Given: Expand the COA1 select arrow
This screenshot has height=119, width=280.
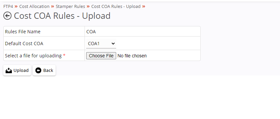Looking at the screenshot, I should coord(113,44).
